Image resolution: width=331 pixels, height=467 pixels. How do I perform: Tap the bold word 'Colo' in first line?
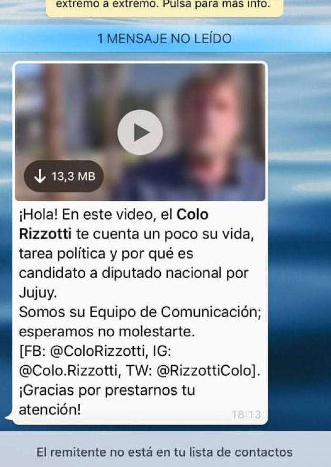192,214
